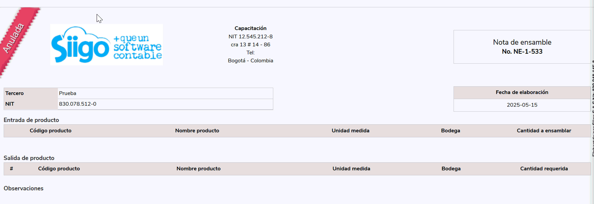
Task: Click document number NE-1-533
Action: click(x=522, y=52)
